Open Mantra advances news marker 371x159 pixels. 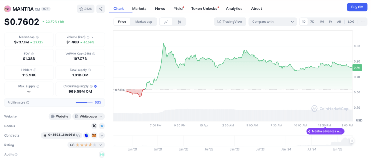(x=325, y=131)
